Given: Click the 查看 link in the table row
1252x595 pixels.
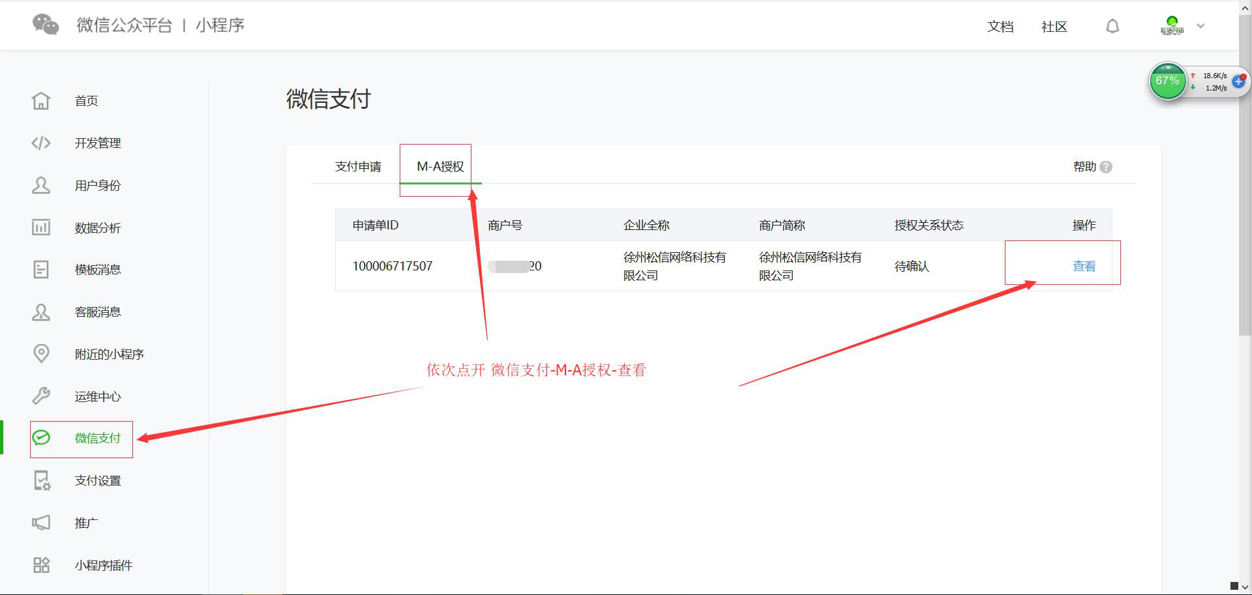Looking at the screenshot, I should pos(1084,266).
